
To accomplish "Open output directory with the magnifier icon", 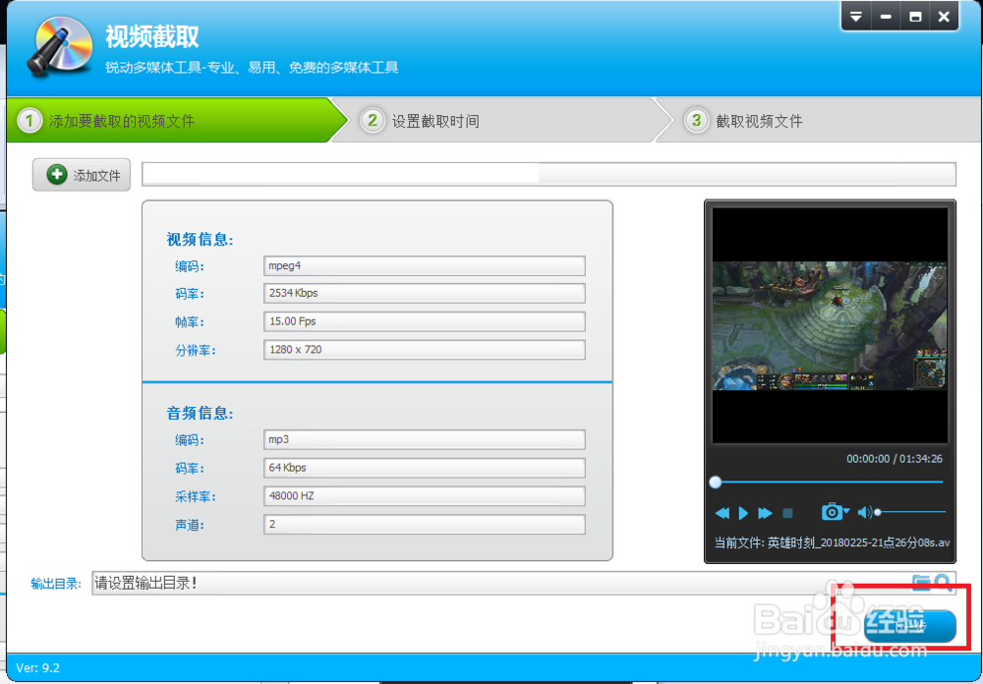I will coord(943,583).
